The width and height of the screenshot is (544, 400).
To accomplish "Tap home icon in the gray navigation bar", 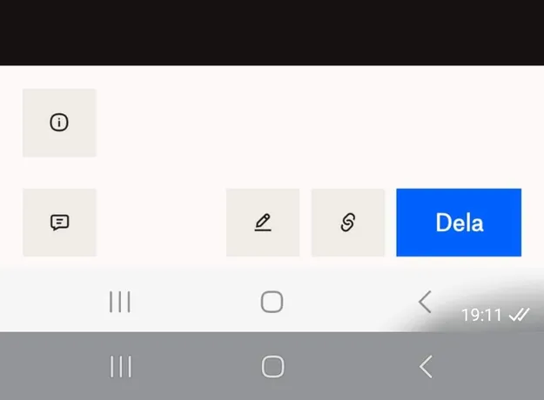I will pyautogui.click(x=273, y=366).
